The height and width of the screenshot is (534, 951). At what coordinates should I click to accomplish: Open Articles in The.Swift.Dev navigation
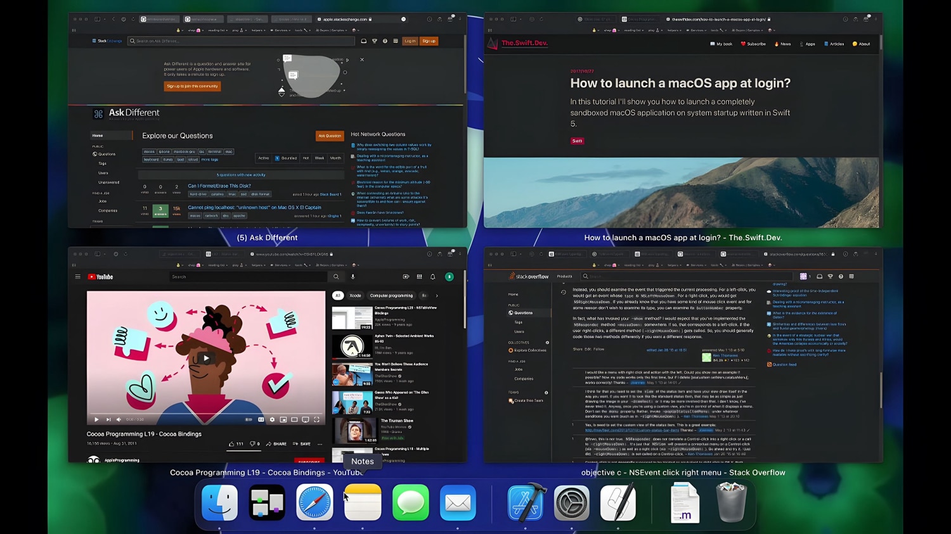pos(834,44)
